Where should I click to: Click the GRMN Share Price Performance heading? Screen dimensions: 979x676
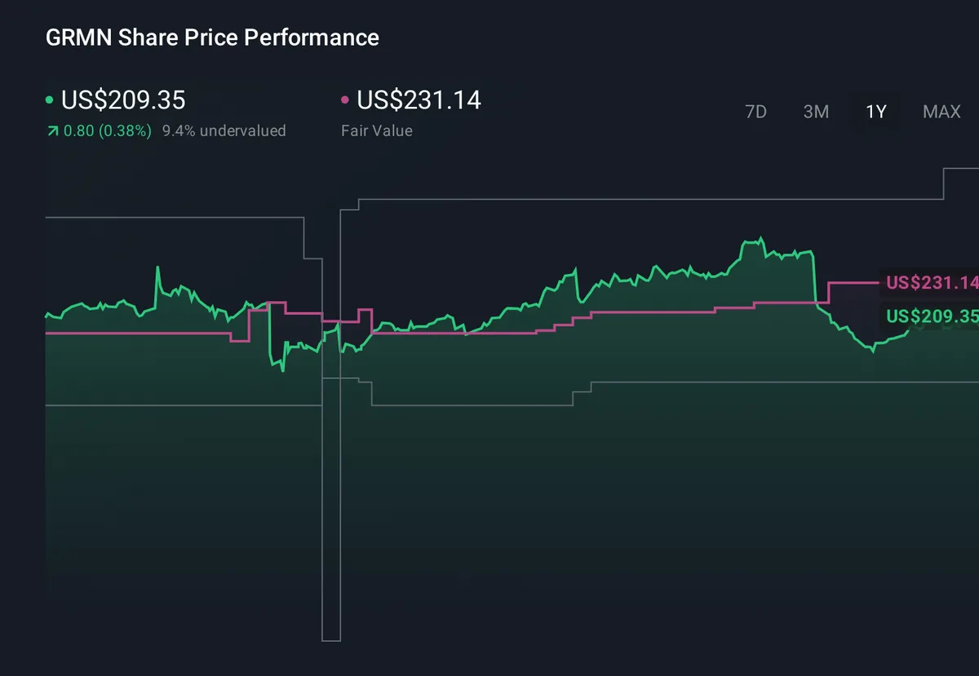pos(212,38)
